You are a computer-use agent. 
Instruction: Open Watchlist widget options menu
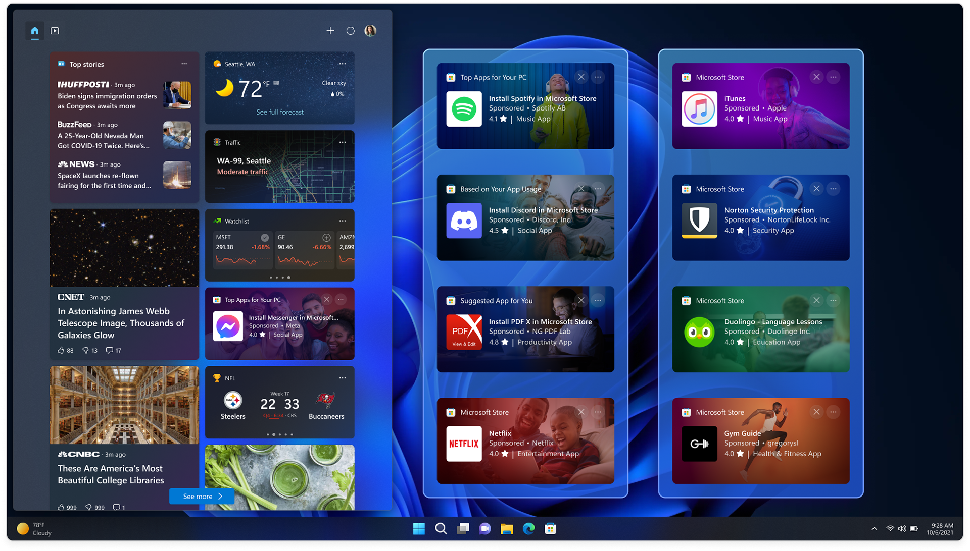tap(343, 221)
